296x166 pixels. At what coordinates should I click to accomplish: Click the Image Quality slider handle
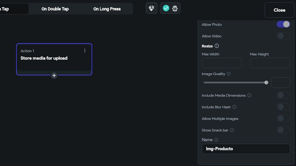(x=266, y=83)
